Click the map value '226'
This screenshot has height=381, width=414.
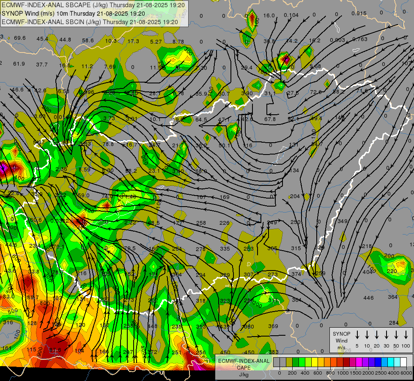click(x=225, y=223)
